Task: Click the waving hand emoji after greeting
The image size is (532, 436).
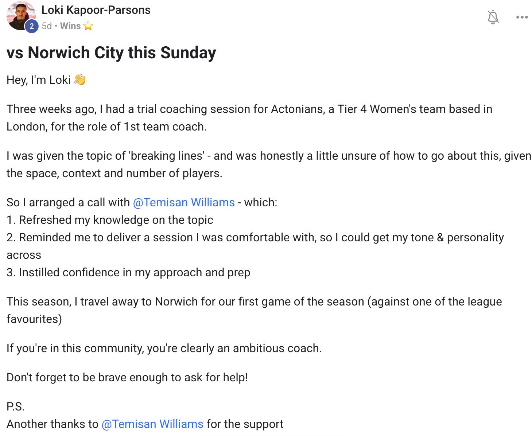Action: 79,80
